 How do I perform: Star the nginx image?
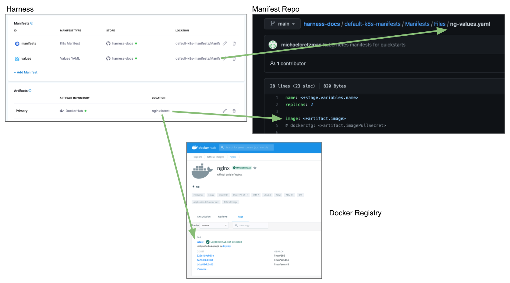click(x=255, y=168)
